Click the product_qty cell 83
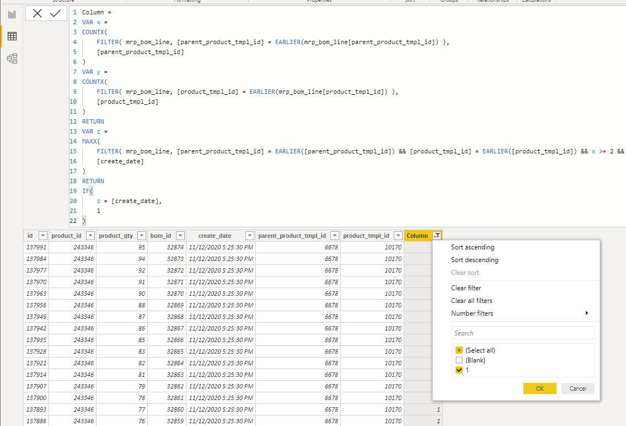 point(122,352)
